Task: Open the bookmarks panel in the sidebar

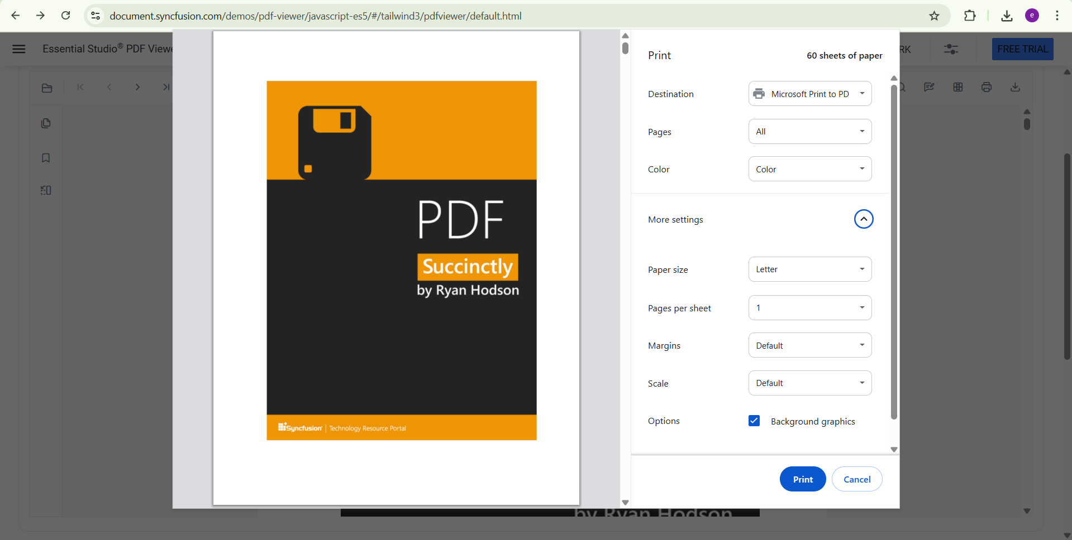Action: pos(45,158)
